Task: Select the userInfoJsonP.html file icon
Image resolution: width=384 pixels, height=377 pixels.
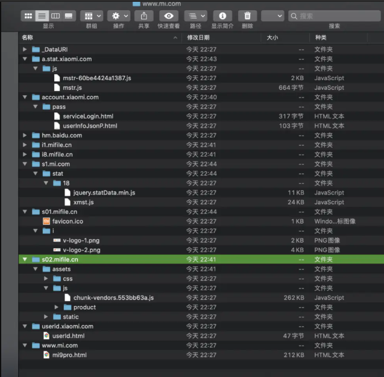Action: (57, 126)
